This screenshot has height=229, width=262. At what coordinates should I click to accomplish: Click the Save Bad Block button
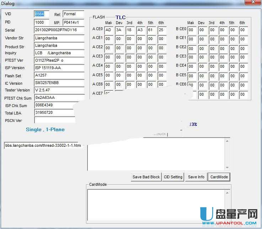tap(146, 177)
